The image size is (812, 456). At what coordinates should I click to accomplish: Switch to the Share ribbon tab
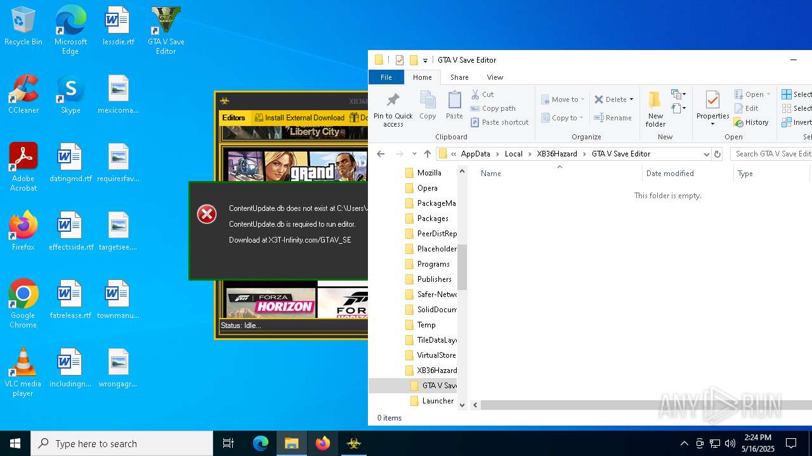[459, 77]
